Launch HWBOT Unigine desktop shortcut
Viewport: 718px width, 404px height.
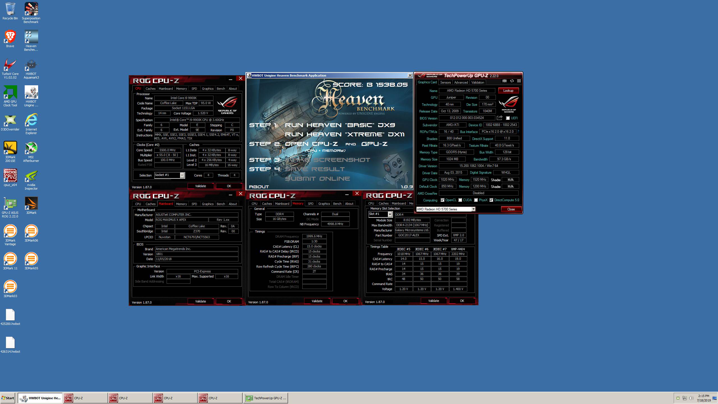(x=31, y=96)
